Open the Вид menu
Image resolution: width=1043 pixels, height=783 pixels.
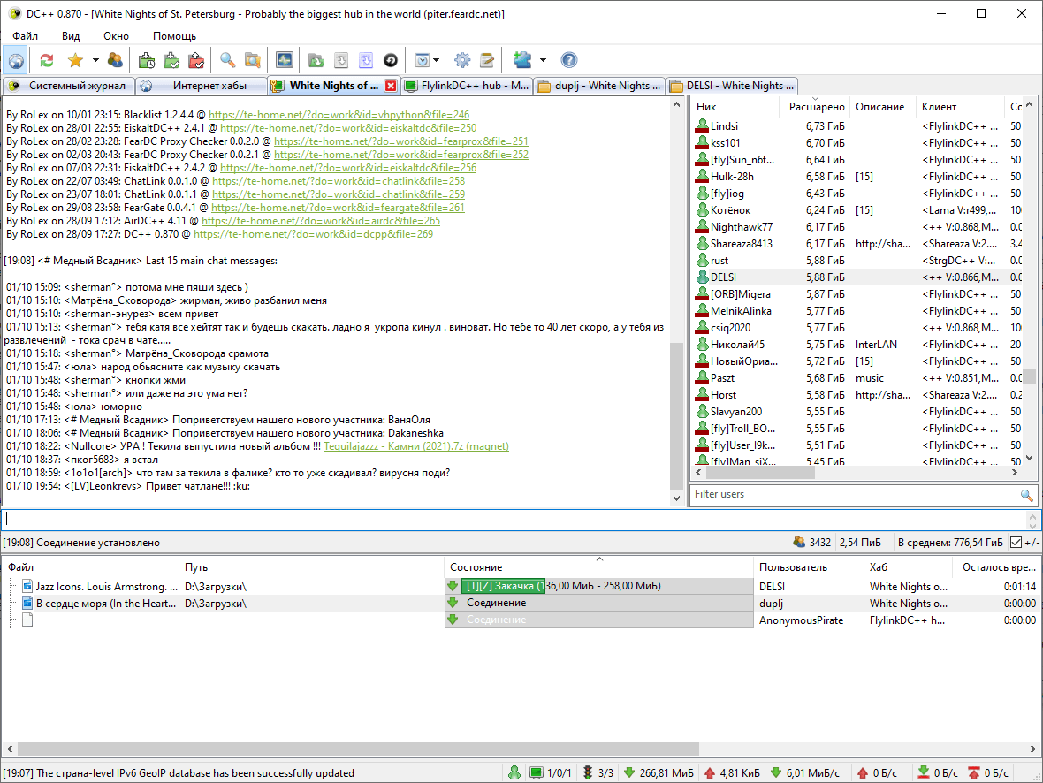pyautogui.click(x=71, y=36)
